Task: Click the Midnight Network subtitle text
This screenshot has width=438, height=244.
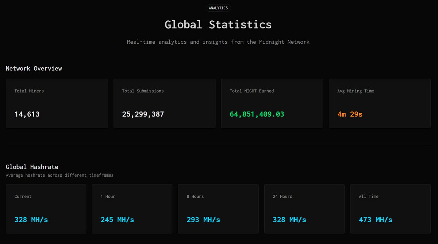Action: click(218, 42)
